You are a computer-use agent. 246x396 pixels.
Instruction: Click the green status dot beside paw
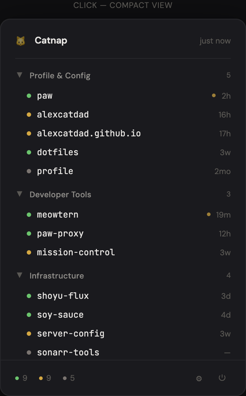click(29, 96)
